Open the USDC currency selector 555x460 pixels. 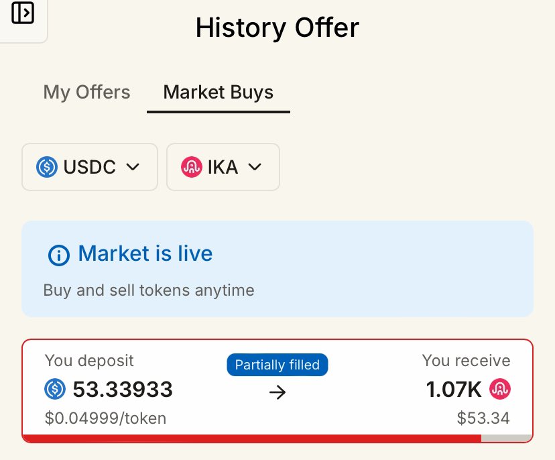(90, 167)
